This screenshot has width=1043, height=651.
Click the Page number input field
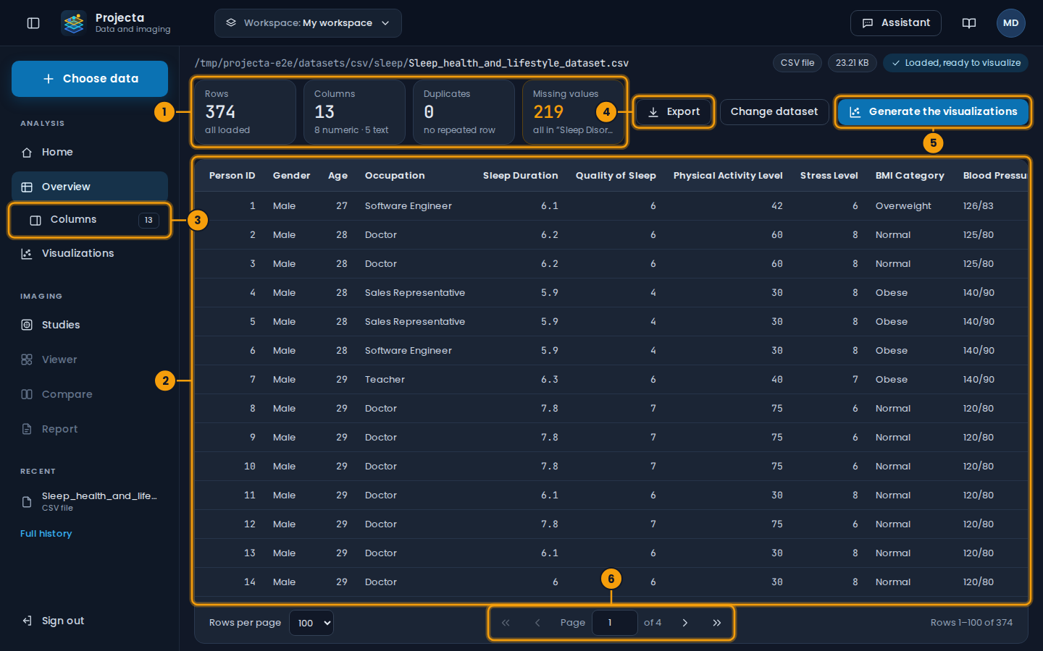(x=615, y=623)
